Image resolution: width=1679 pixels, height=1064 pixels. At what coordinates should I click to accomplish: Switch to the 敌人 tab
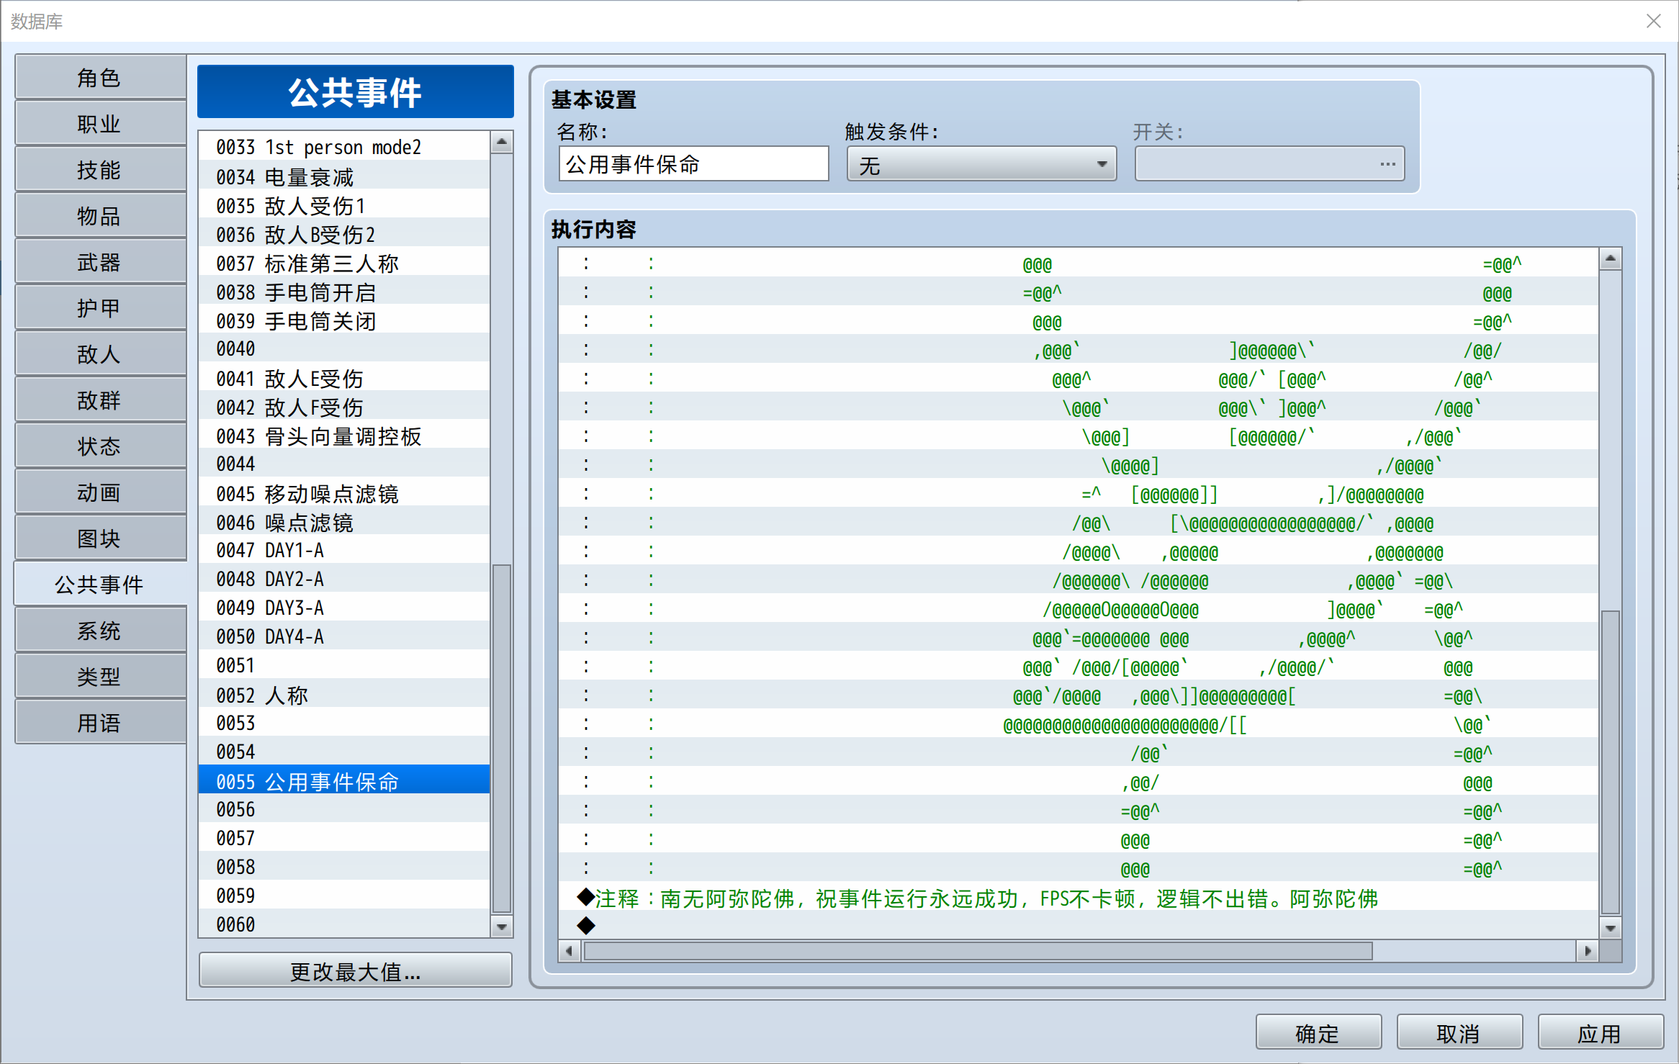coord(100,354)
